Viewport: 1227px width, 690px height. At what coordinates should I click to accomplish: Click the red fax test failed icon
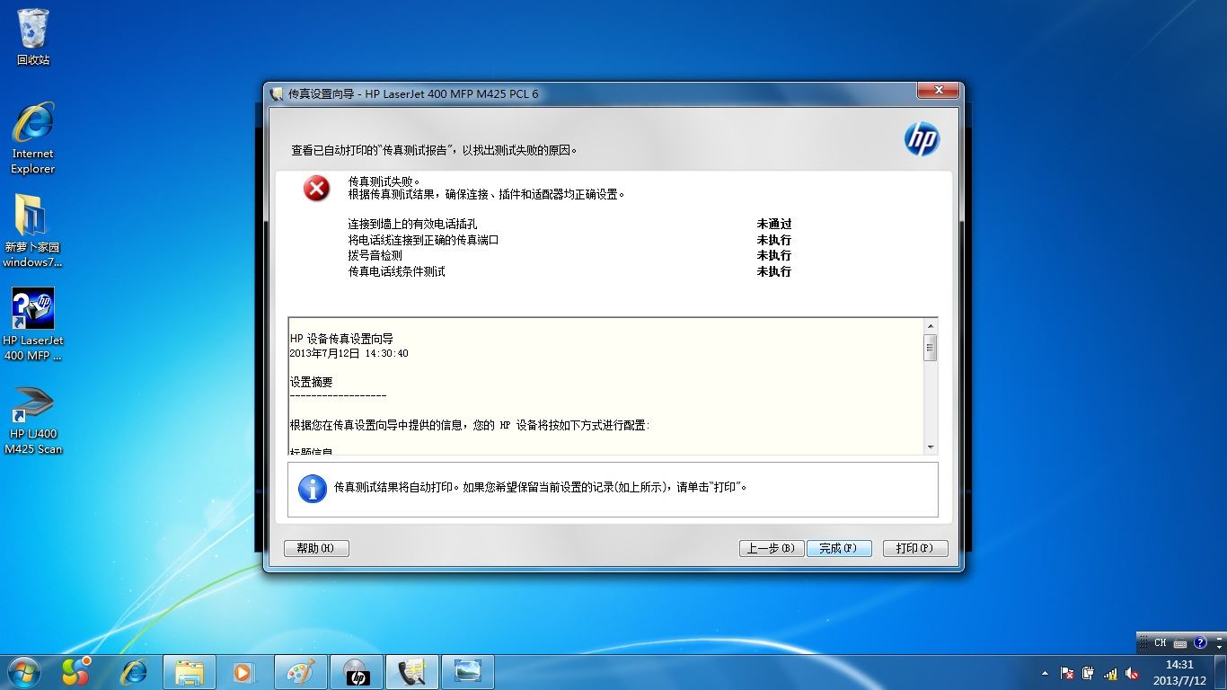tap(316, 189)
